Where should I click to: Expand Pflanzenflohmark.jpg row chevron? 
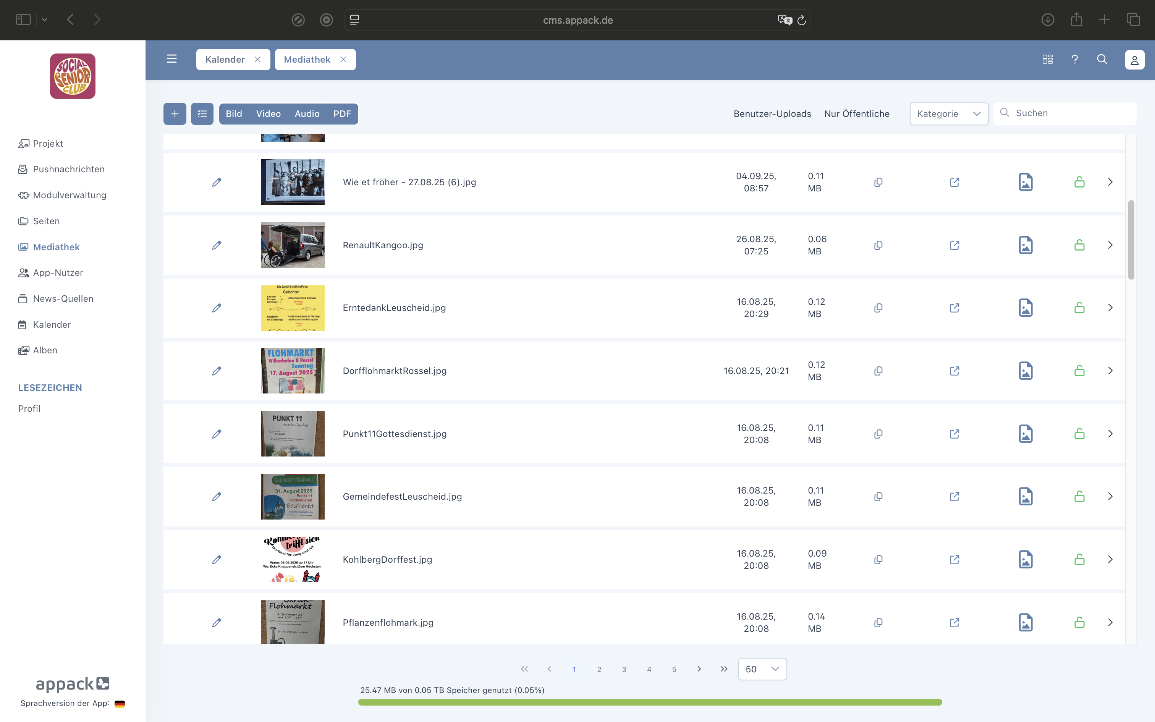pos(1110,622)
